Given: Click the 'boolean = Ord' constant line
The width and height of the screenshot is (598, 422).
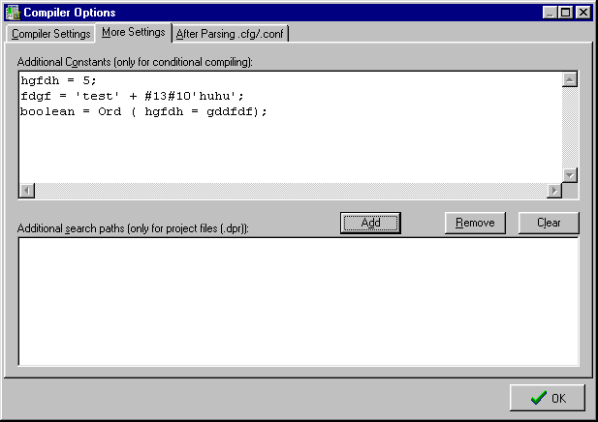Looking at the screenshot, I should (142, 112).
